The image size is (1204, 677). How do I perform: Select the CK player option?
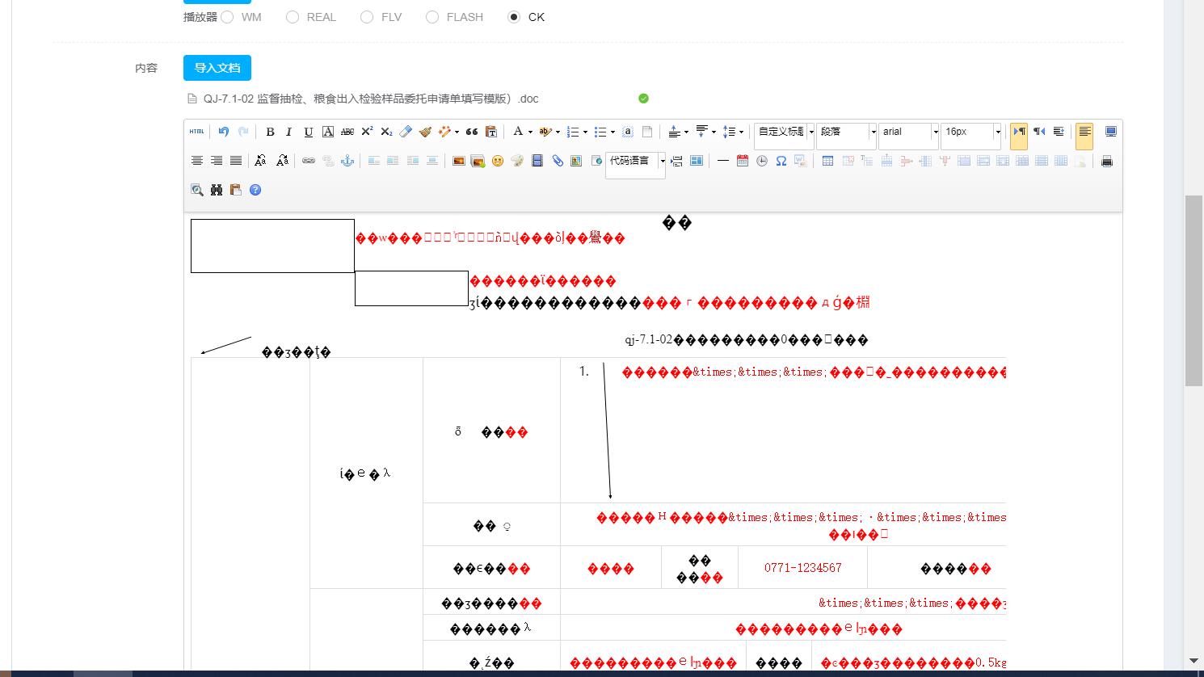pos(514,17)
